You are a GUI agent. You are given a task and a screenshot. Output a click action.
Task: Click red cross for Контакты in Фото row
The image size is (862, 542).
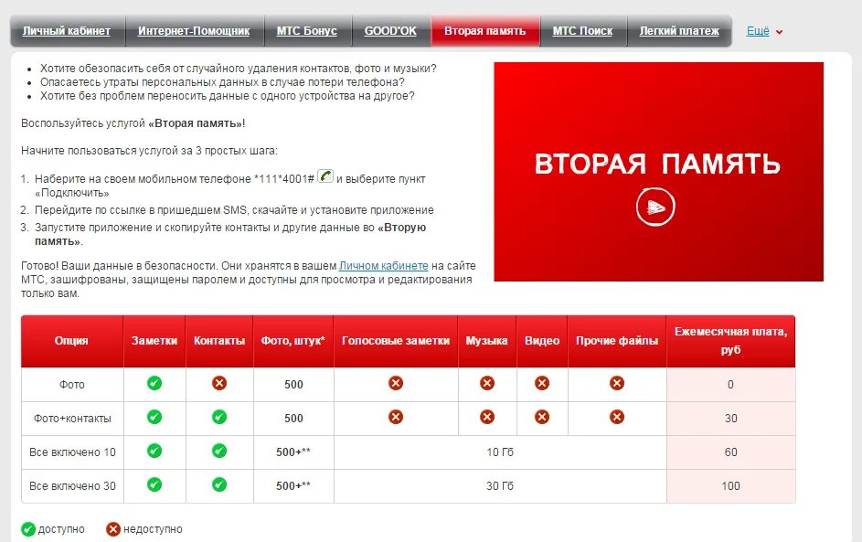219,383
